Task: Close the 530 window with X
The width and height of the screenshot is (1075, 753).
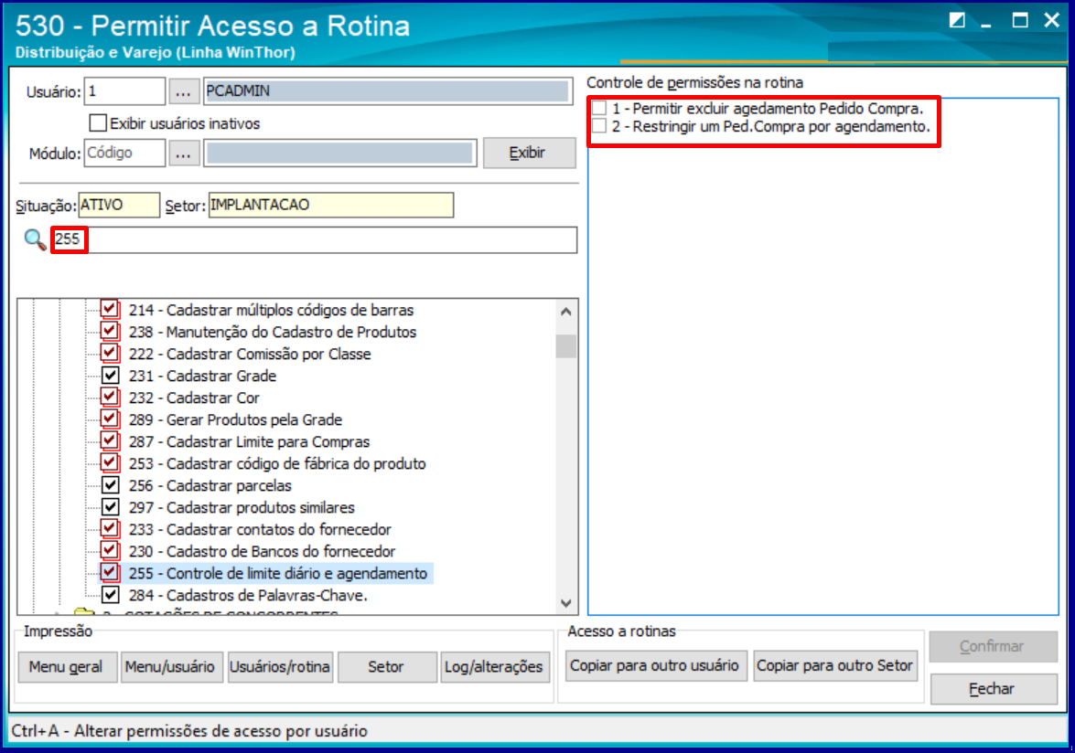Action: click(1052, 20)
